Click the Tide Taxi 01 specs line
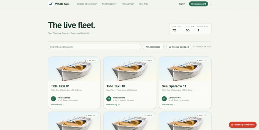This screenshot has height=130, width=259. tap(66, 90)
